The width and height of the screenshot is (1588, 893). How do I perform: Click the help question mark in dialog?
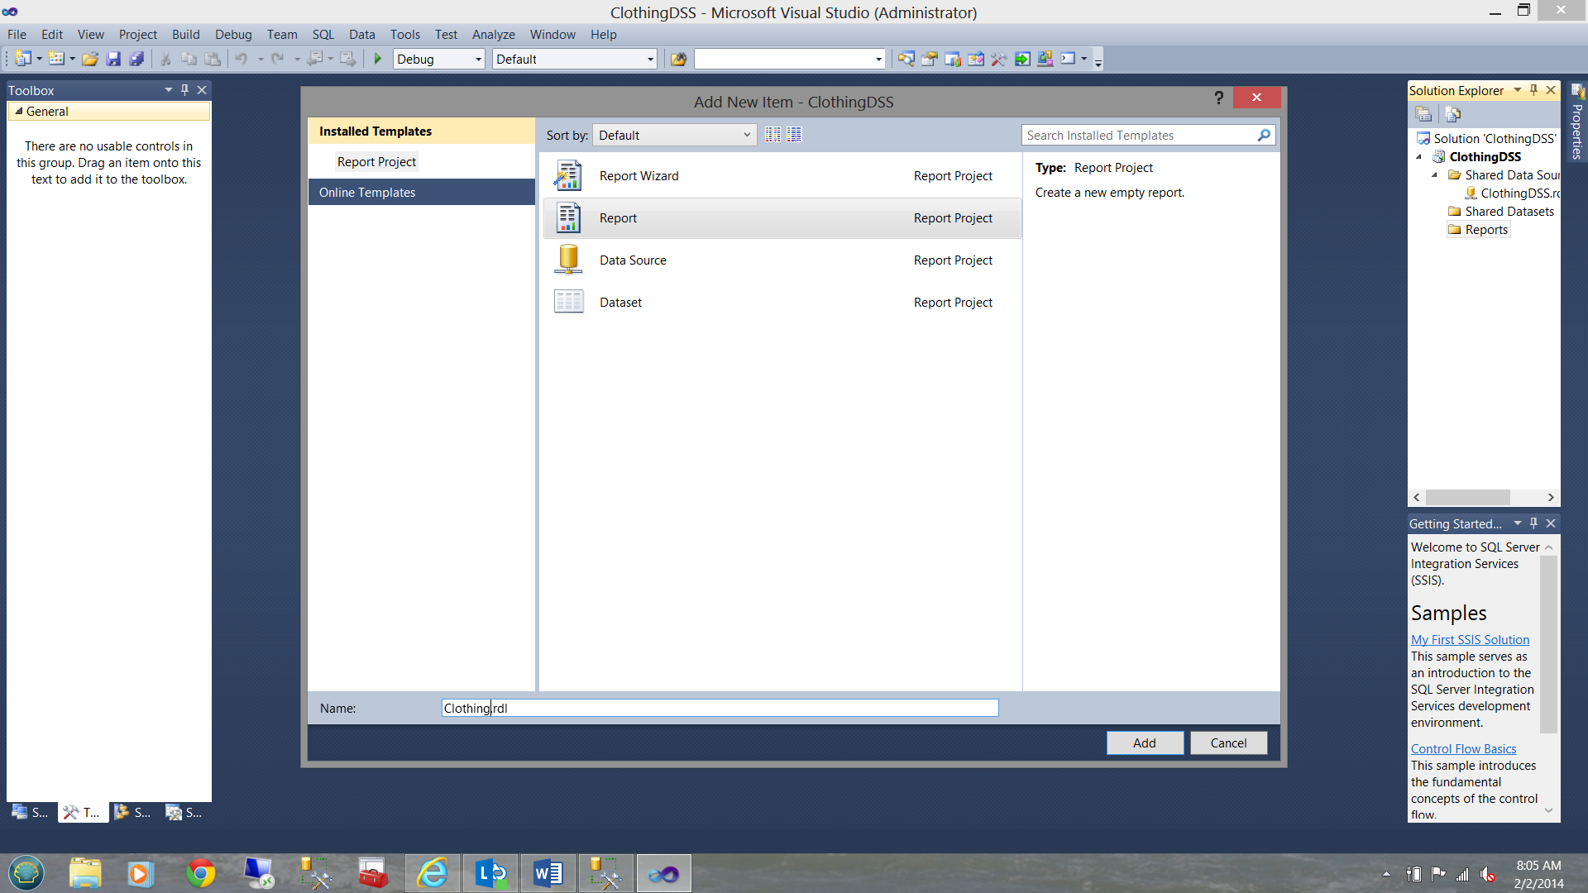coord(1218,98)
